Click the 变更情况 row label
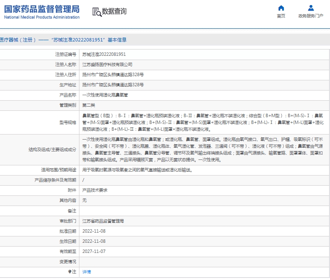330x280 pixels. (x=68, y=262)
